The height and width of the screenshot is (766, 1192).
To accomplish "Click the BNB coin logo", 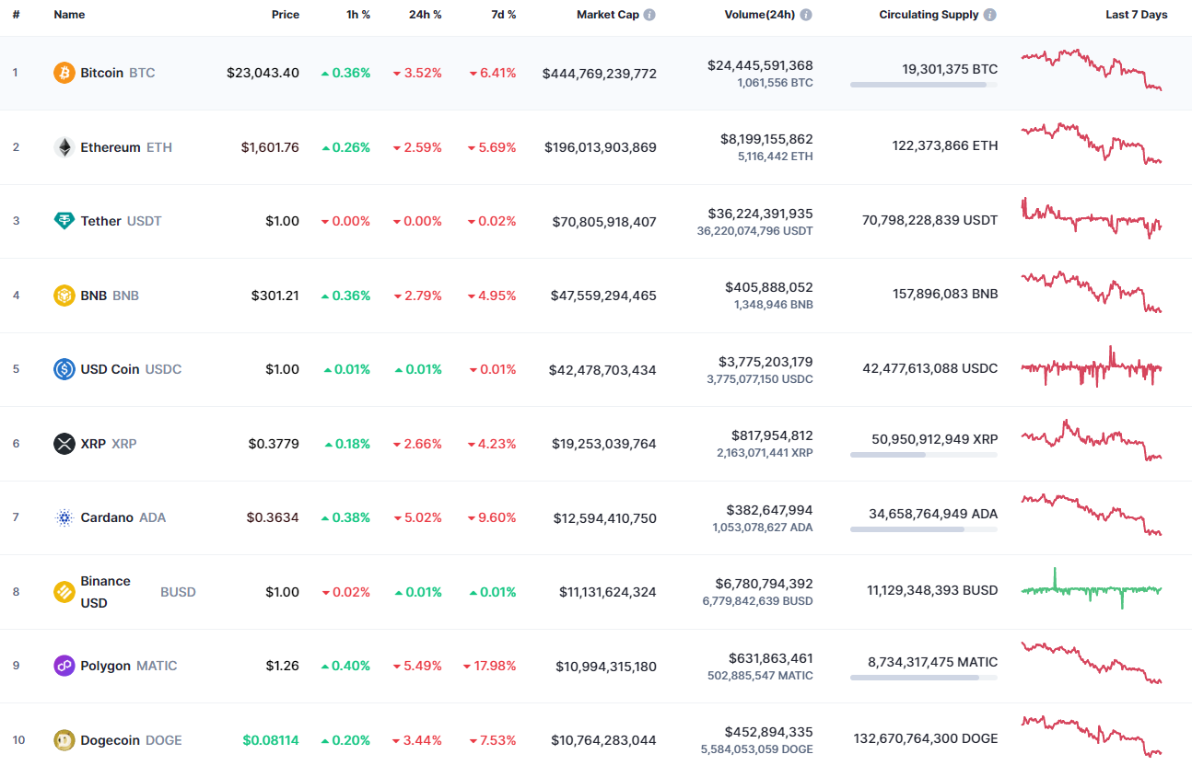I will [63, 295].
